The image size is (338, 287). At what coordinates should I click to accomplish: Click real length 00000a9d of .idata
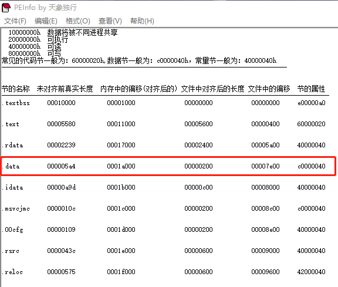click(62, 187)
